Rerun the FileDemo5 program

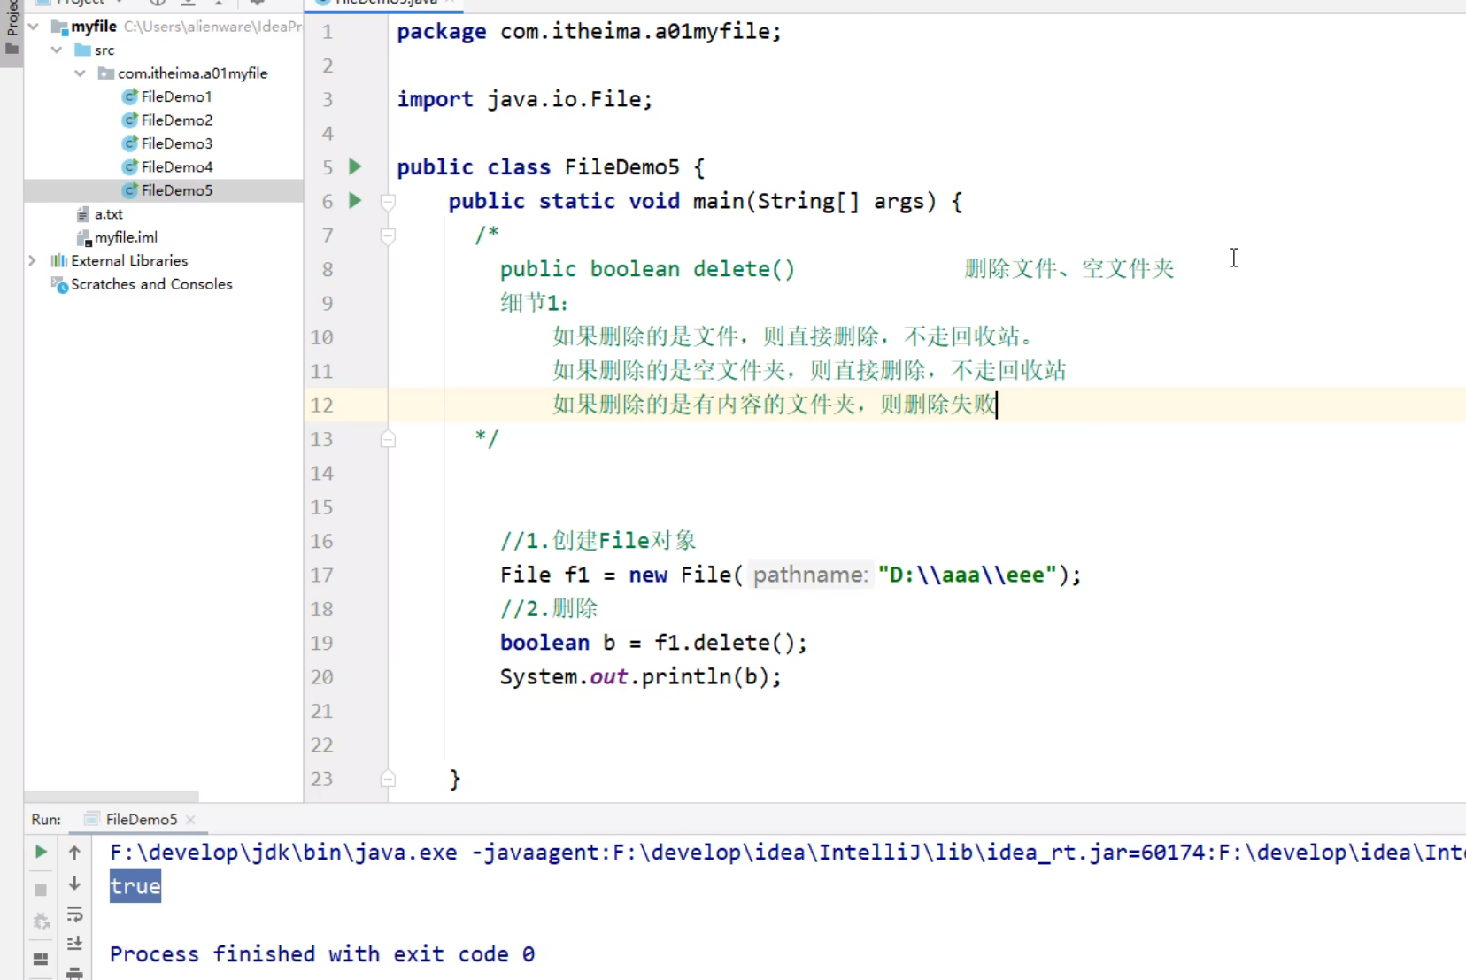point(39,852)
